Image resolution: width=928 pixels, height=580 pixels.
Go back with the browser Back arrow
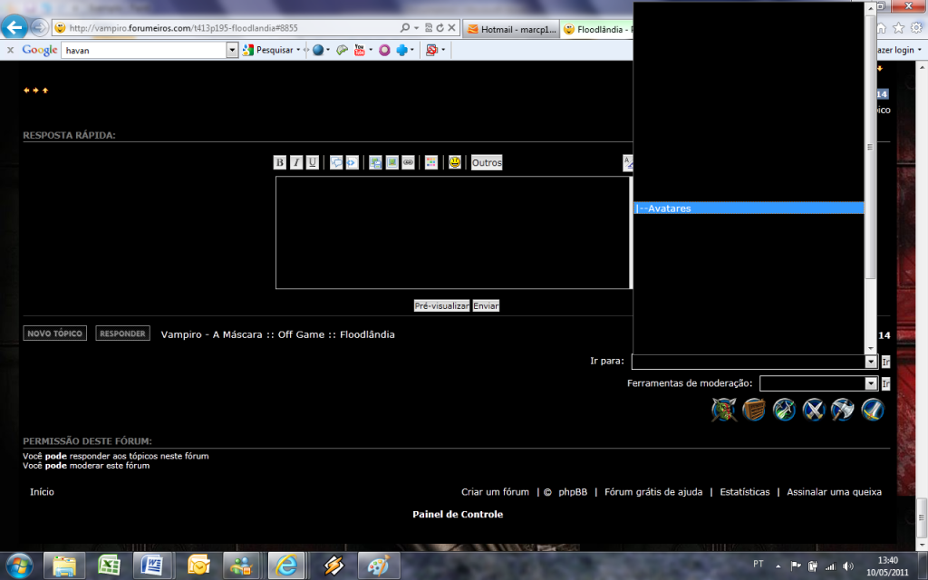[x=14, y=27]
